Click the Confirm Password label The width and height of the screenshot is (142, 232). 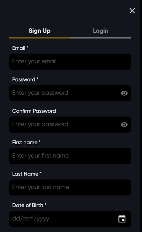click(34, 111)
